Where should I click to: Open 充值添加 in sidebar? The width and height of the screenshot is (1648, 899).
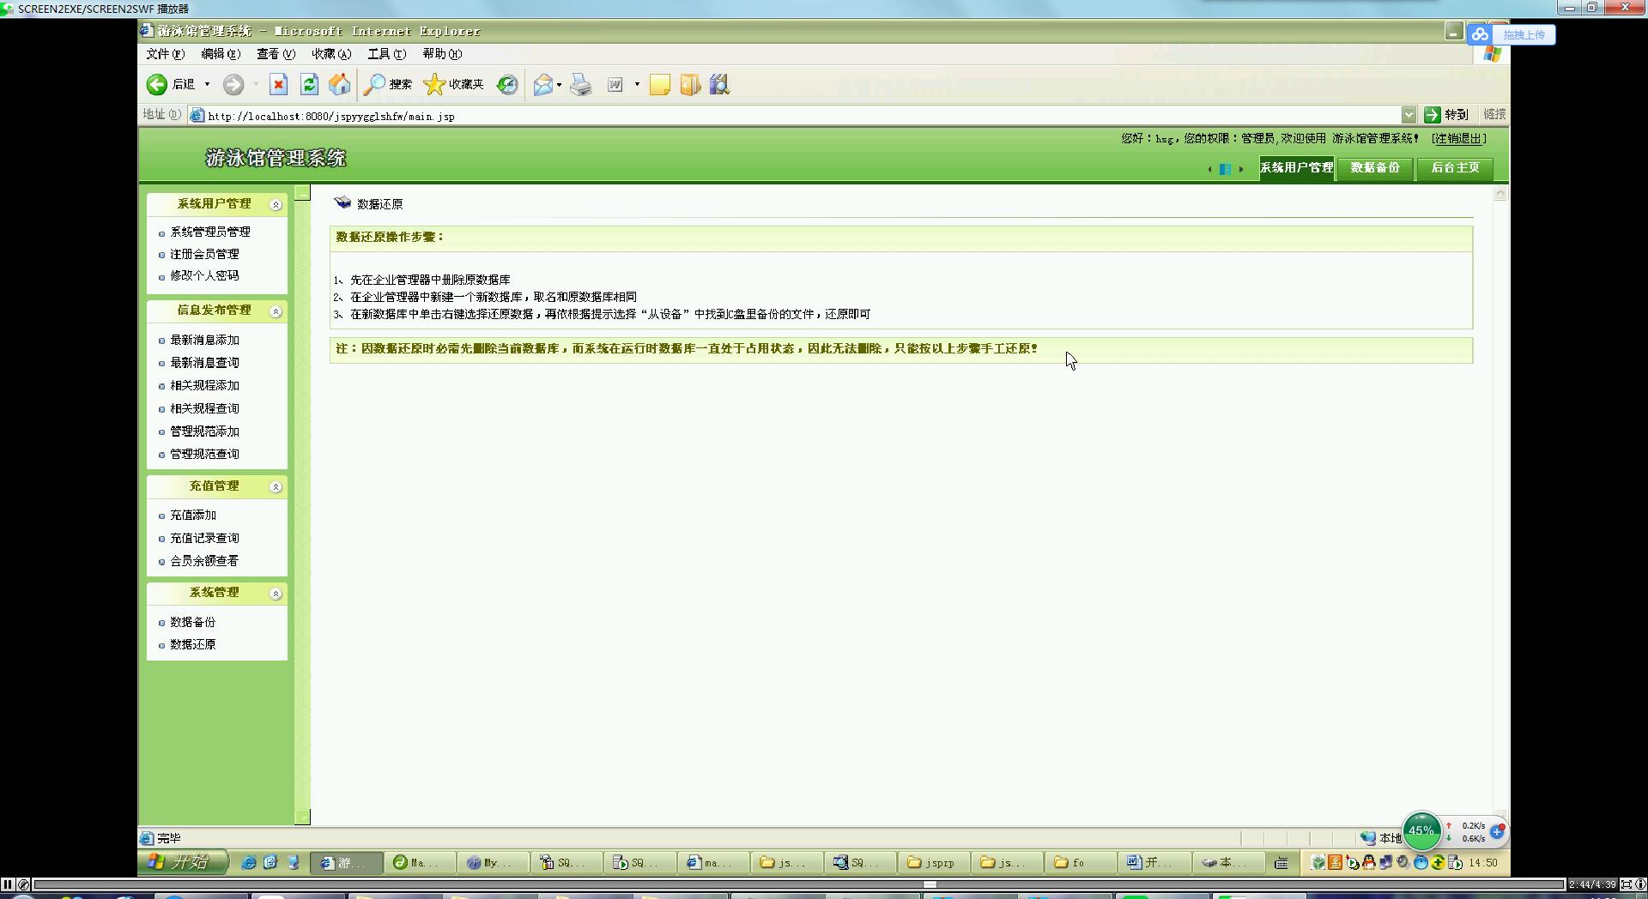[x=193, y=515]
